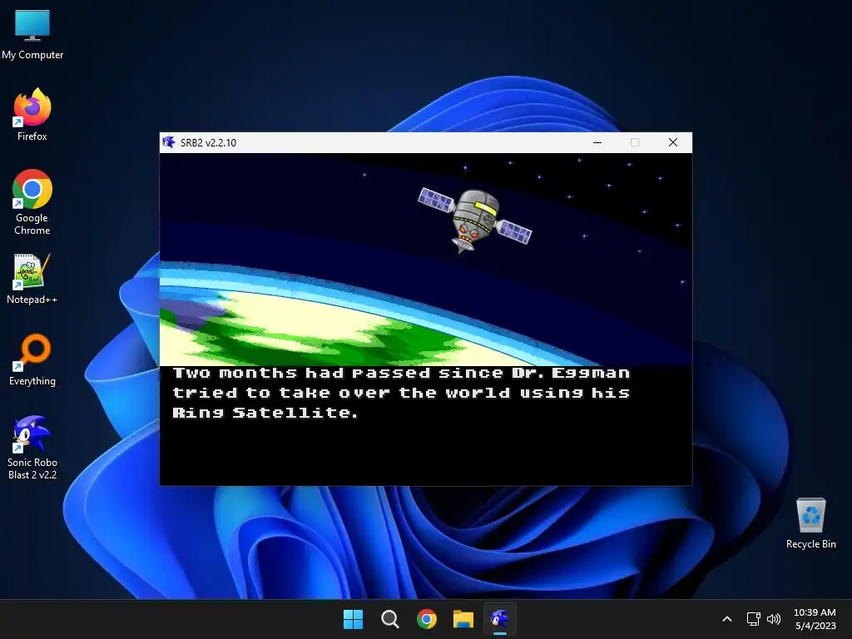This screenshot has width=852, height=639.
Task: Open the taskbar Search icon
Action: click(x=389, y=619)
